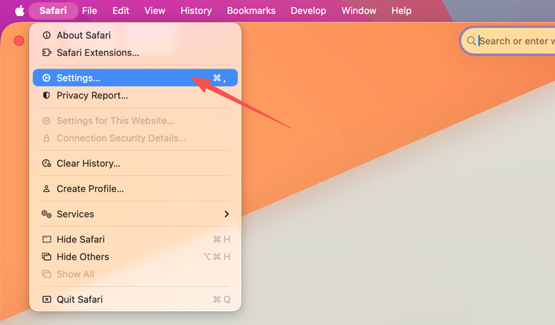555x325 pixels.
Task: Open the Bookmarks menu
Action: tap(251, 10)
